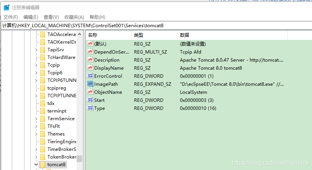312x170 pixels.
Task: Sort values by 类型 column header
Action: tap(154, 35)
